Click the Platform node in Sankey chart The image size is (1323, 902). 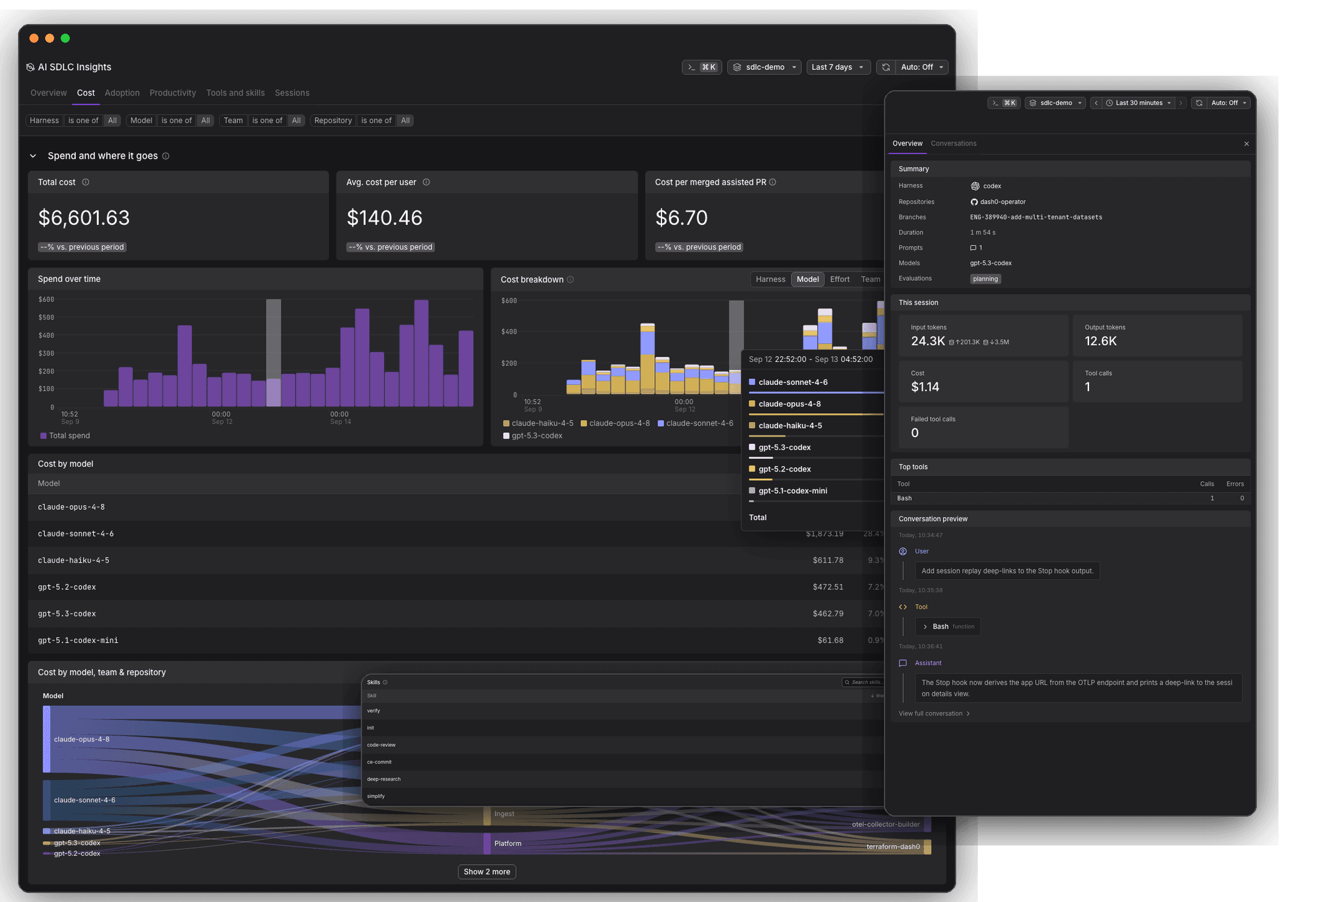487,844
